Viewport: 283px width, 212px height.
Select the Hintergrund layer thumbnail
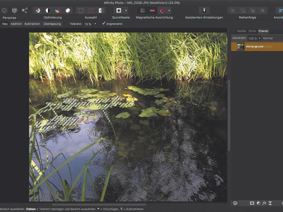pyautogui.click(x=241, y=47)
